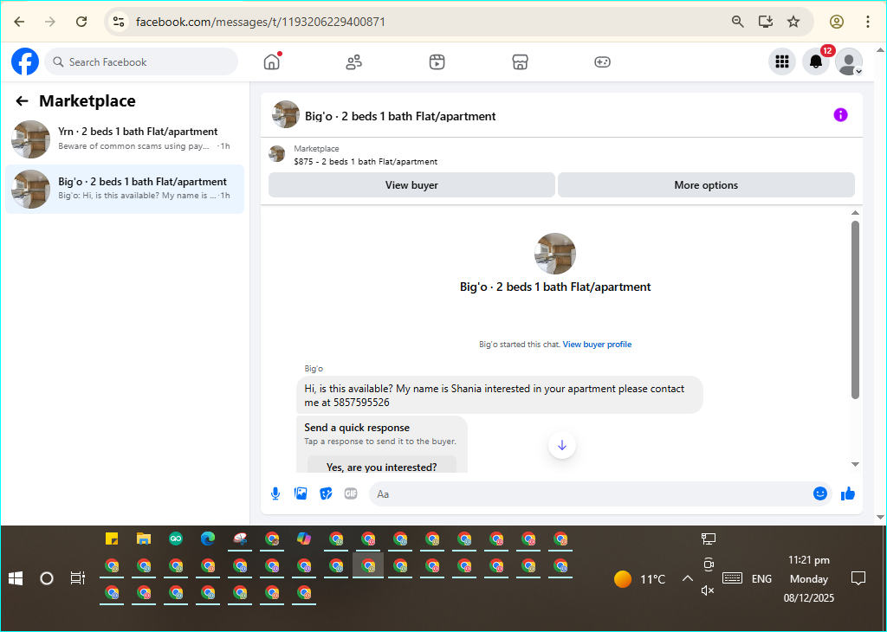
Task: Open the Reels video tab
Action: tap(437, 62)
